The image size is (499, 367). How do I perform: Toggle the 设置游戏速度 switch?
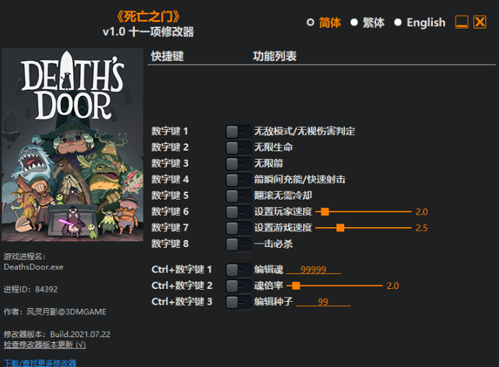pyautogui.click(x=238, y=228)
